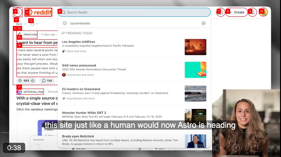The width and height of the screenshot is (281, 157).
Task: Click the Create button
Action: (236, 12)
